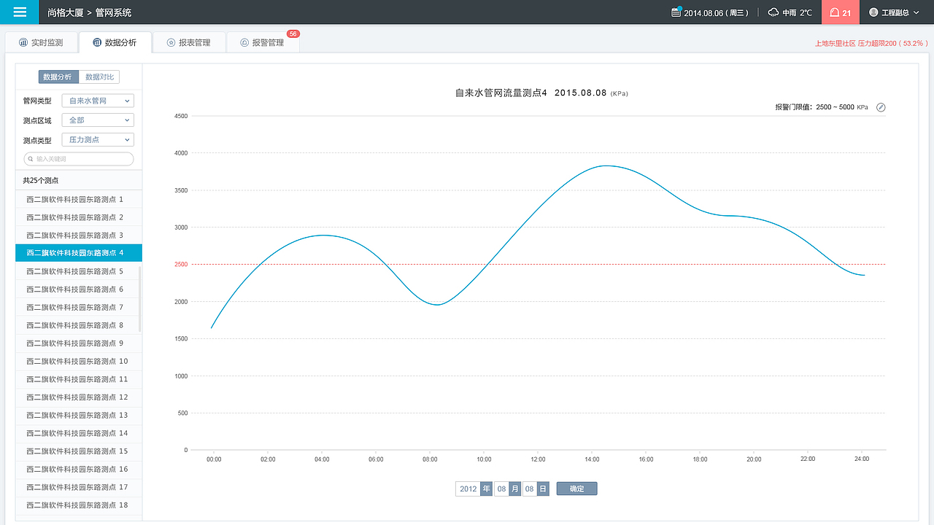
Task: Click the weather cloud icon
Action: coord(773,12)
